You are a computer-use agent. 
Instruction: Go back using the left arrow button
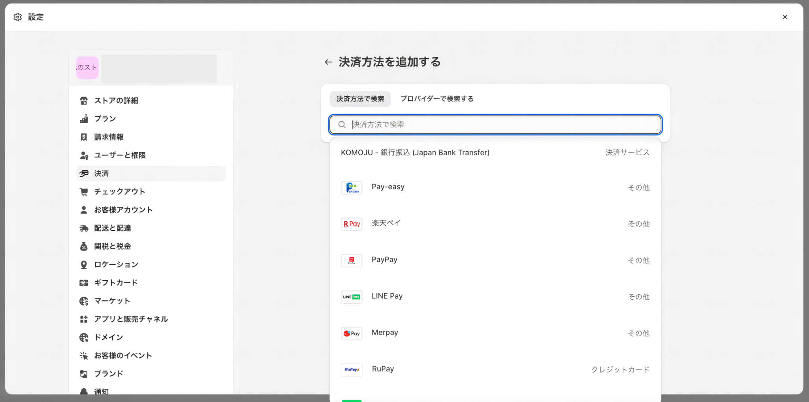328,62
